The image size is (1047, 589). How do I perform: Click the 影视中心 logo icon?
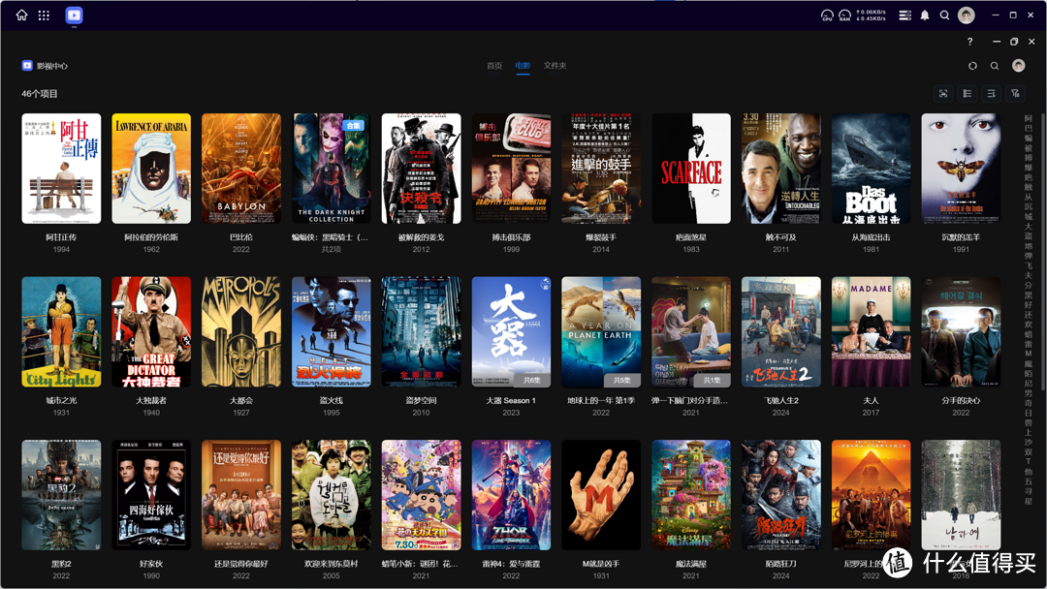[27, 65]
